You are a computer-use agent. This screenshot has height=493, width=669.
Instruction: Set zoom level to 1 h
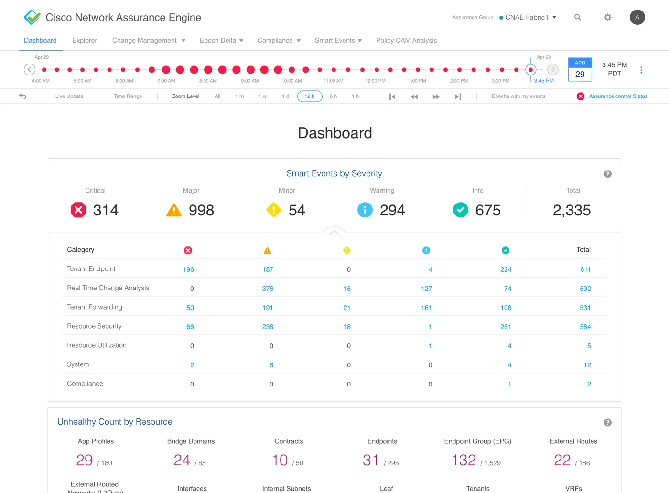pos(355,96)
